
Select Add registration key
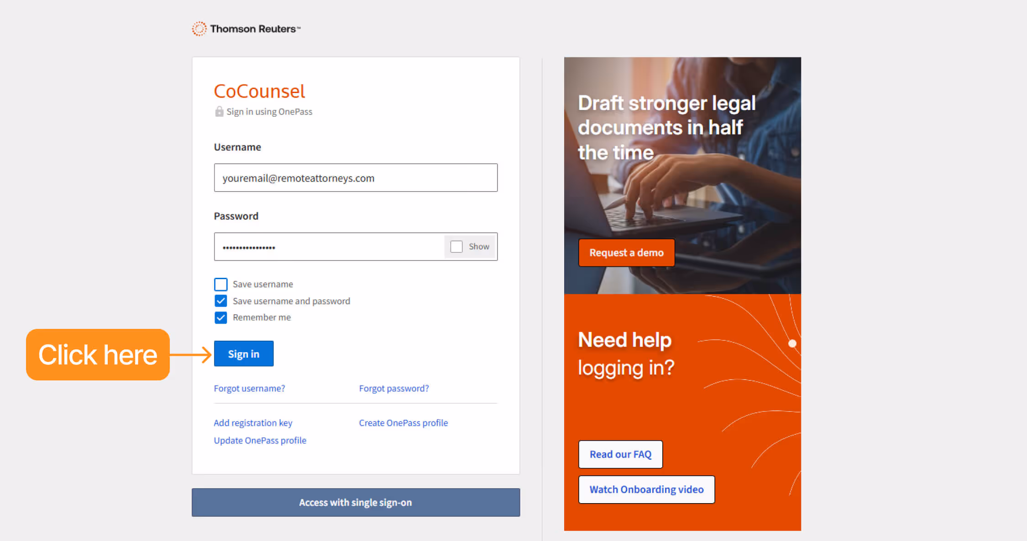pos(253,423)
